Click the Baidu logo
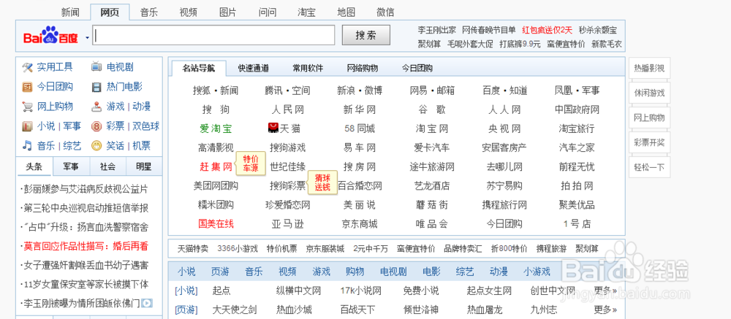This screenshot has height=319, width=731. click(52, 35)
